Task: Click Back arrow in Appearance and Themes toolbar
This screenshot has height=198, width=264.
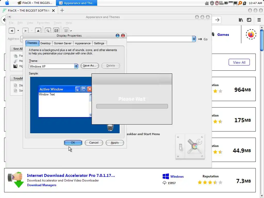Action: pyautogui.click(x=12, y=31)
